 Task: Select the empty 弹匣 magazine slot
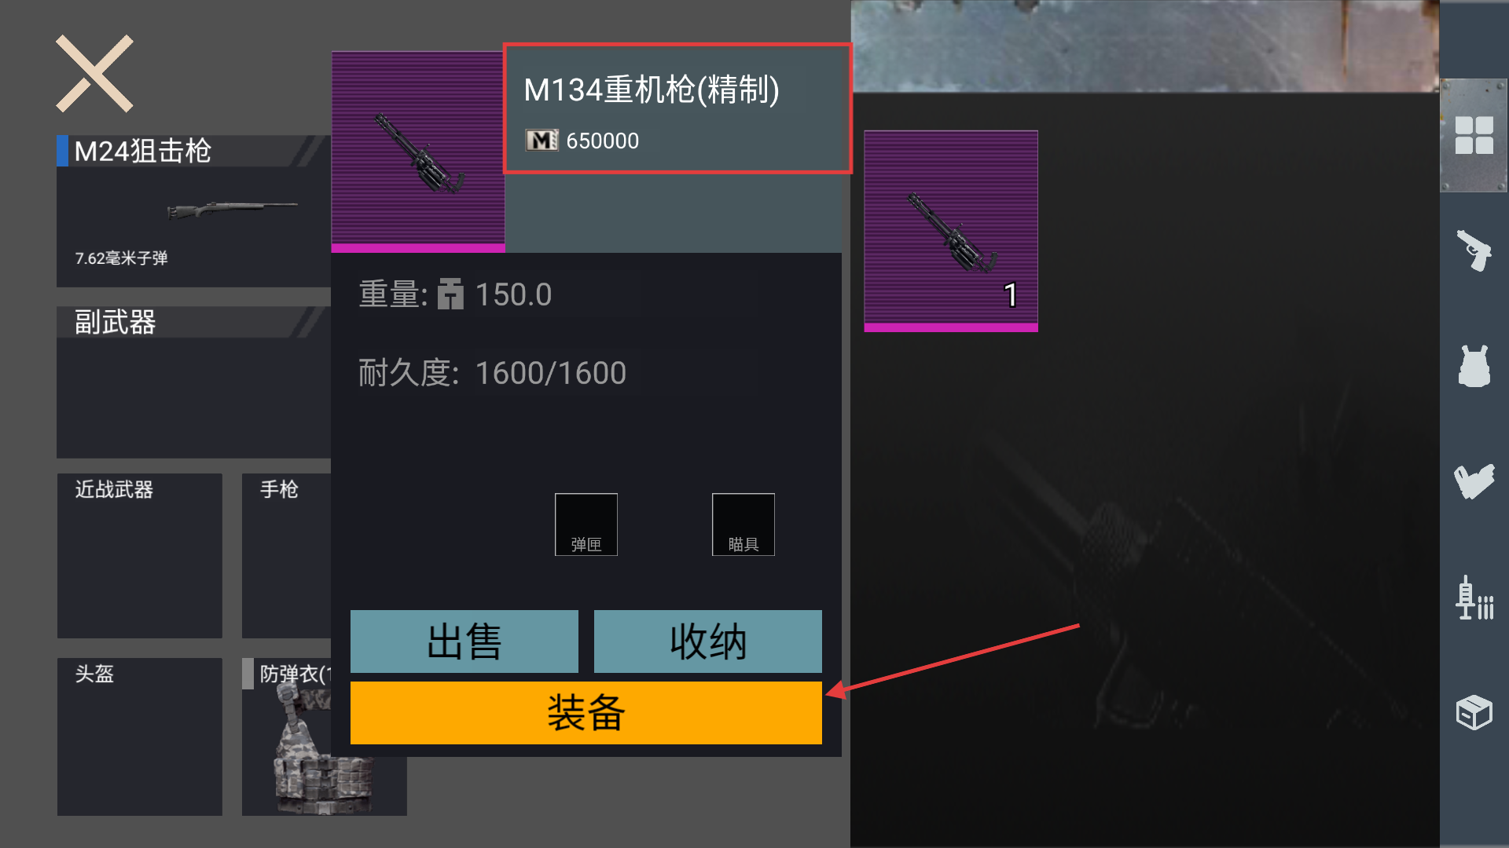[586, 525]
